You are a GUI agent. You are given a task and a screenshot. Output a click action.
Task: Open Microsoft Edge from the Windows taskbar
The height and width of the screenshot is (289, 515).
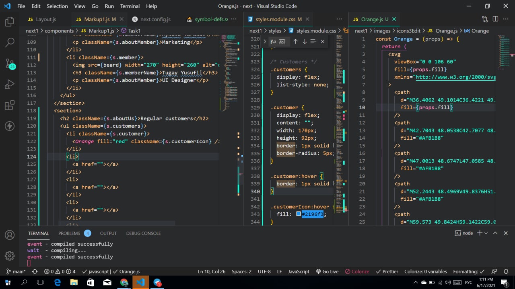[x=57, y=283]
